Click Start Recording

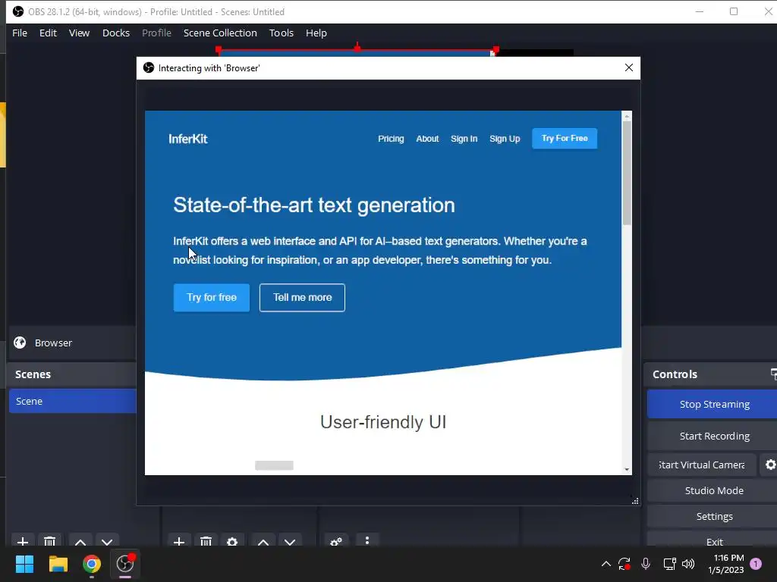click(x=713, y=436)
